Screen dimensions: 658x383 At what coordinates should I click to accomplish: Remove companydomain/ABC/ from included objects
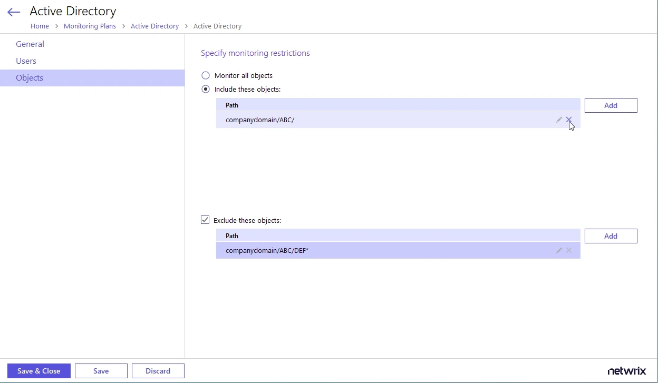coord(568,120)
